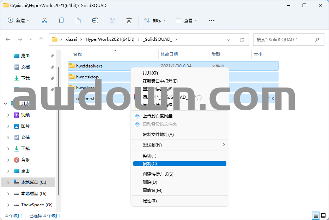The image size is (329, 220).
Task: Open the 新建 dropdown menu
Action: point(19,20)
